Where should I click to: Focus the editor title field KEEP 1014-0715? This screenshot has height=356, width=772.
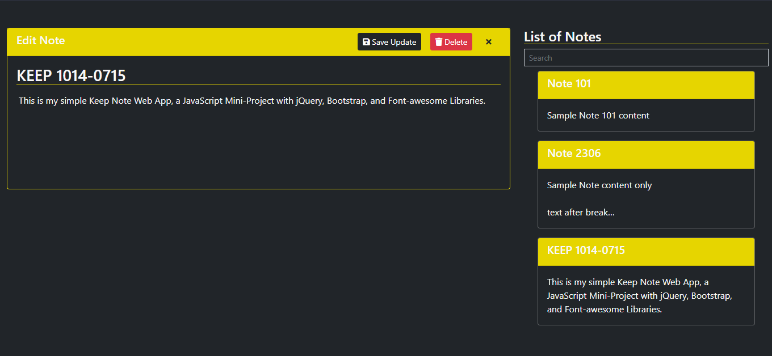point(258,75)
